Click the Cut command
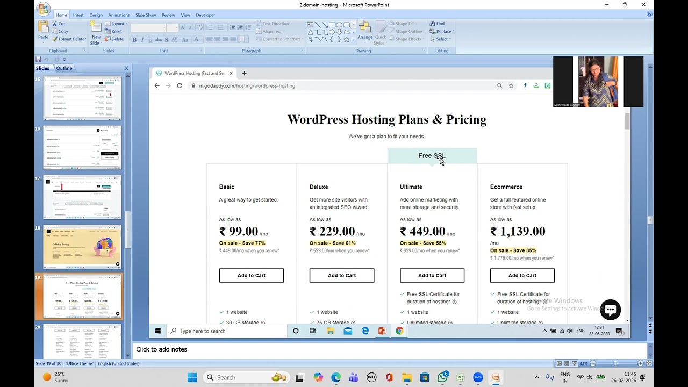Image resolution: width=688 pixels, height=387 pixels. [59, 24]
